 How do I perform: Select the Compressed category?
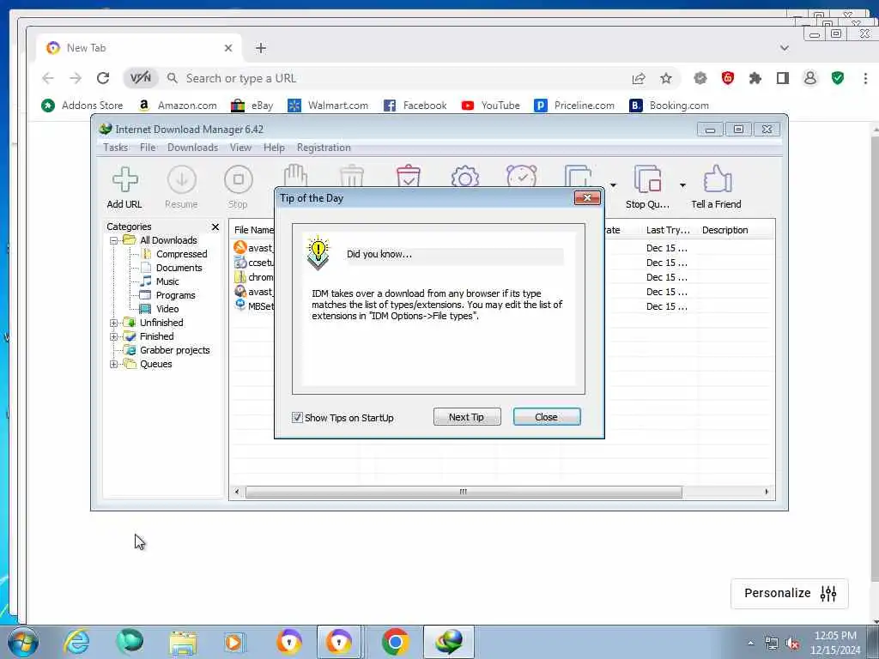tap(181, 254)
